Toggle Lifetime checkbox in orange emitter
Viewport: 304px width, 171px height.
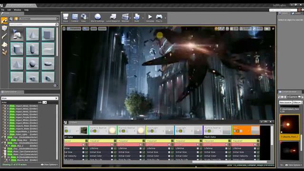[258, 149]
